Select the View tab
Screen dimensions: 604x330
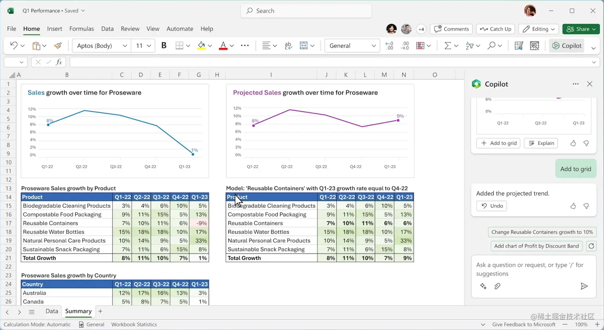tap(153, 29)
